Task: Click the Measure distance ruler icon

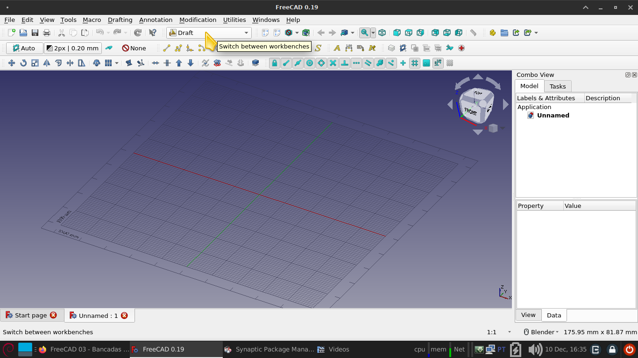Action: tap(473, 33)
